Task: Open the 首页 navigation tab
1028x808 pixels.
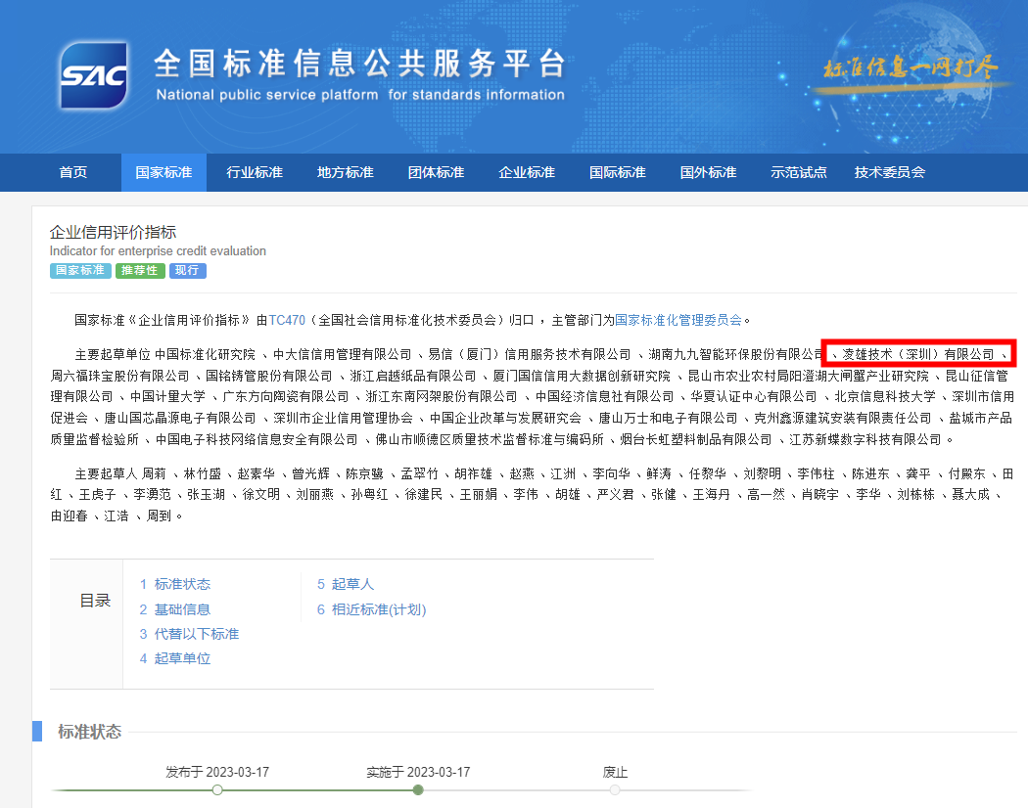Action: click(x=73, y=172)
